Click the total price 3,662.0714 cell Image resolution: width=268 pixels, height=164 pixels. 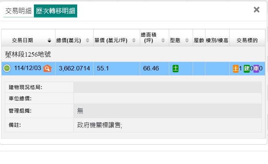coord(74,68)
